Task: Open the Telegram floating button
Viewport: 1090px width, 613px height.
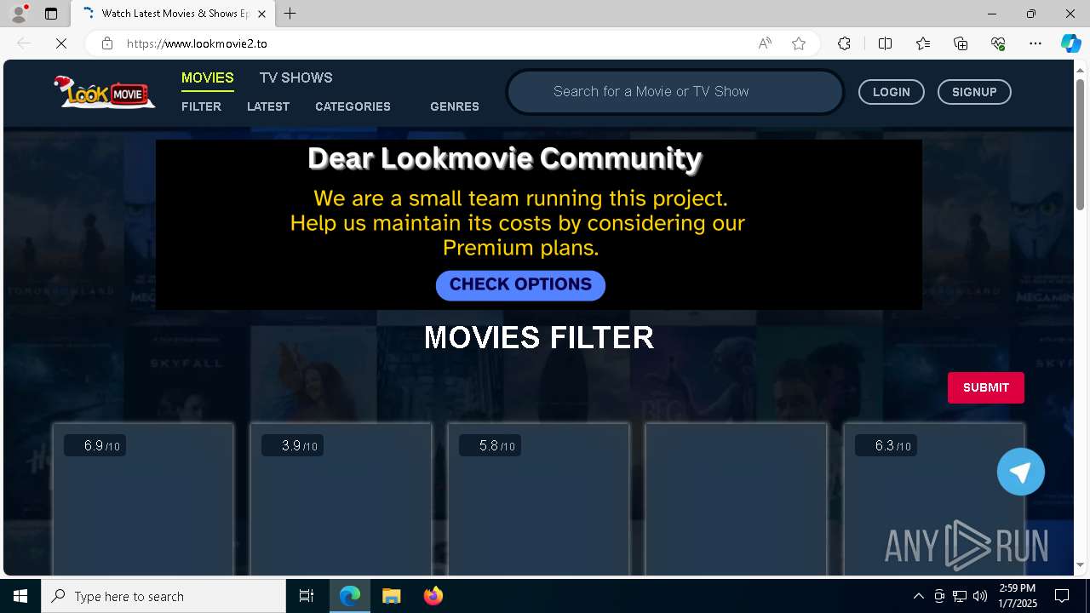Action: pos(1021,472)
